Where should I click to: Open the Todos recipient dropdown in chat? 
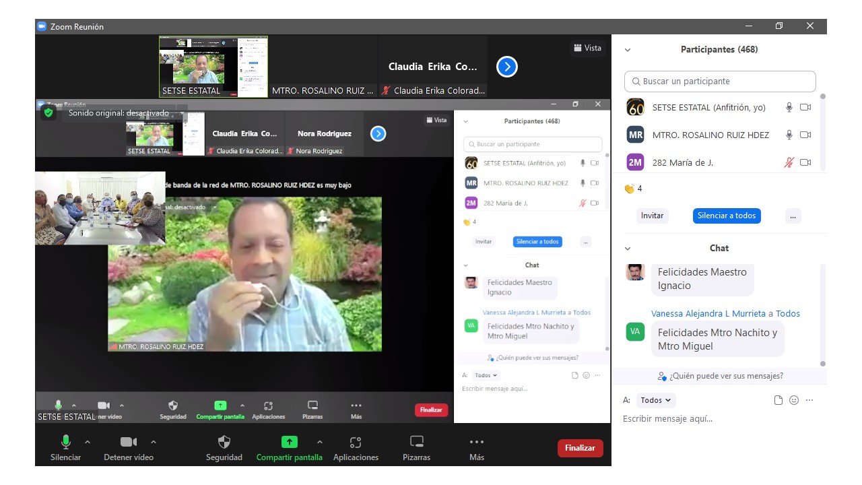coord(656,400)
